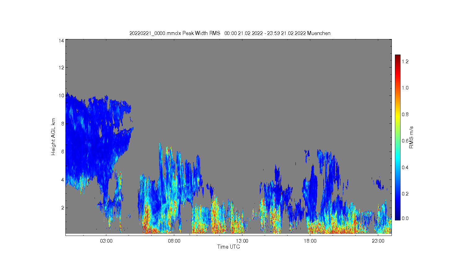Image resolution: width=465 pixels, height=279 pixels.
Task: Click the dark blue bottom of colorbar
Action: tap(398, 218)
